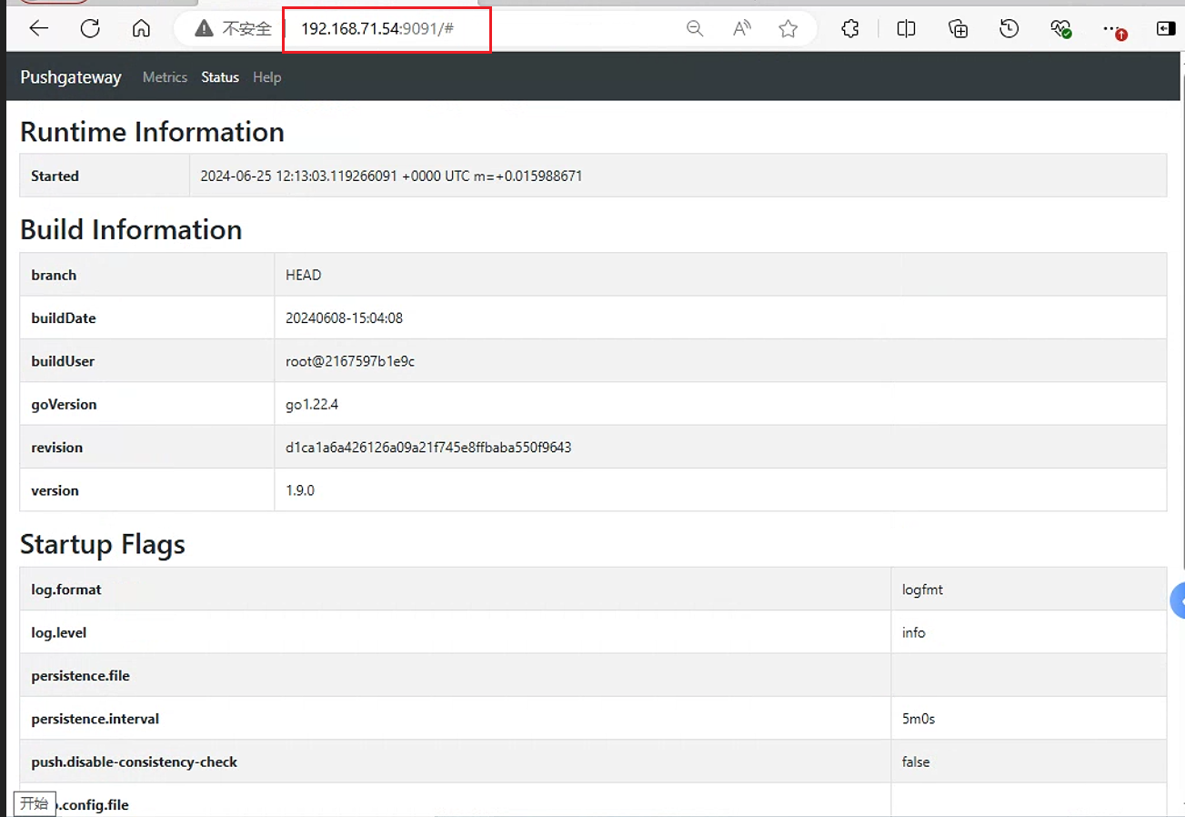Click the persistence.interval value 5m0s
Viewport: 1185px width, 817px height.
click(x=919, y=719)
